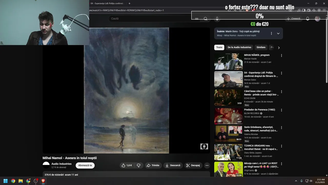The width and height of the screenshot is (328, 185).
Task: Share the video using Trimite
Action: [x=153, y=165]
